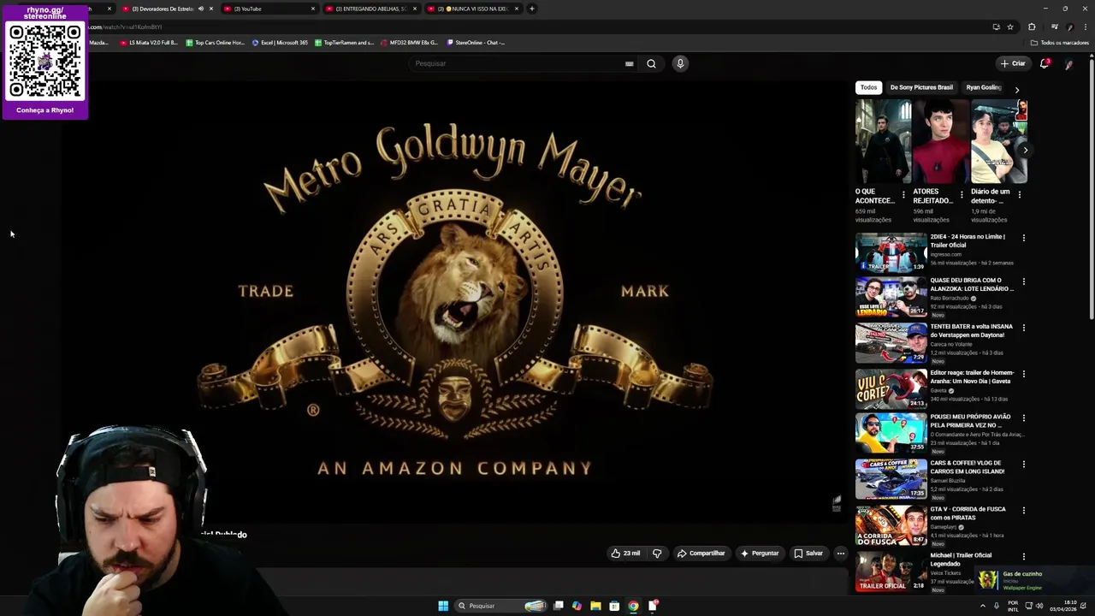Open the Michael Trailer Oficial thumbnail

(891, 572)
